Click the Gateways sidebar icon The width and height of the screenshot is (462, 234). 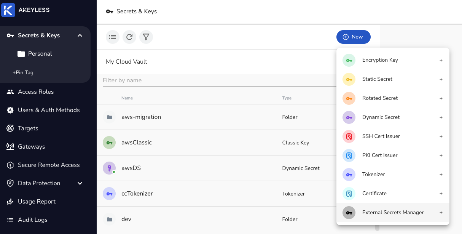(x=10, y=147)
